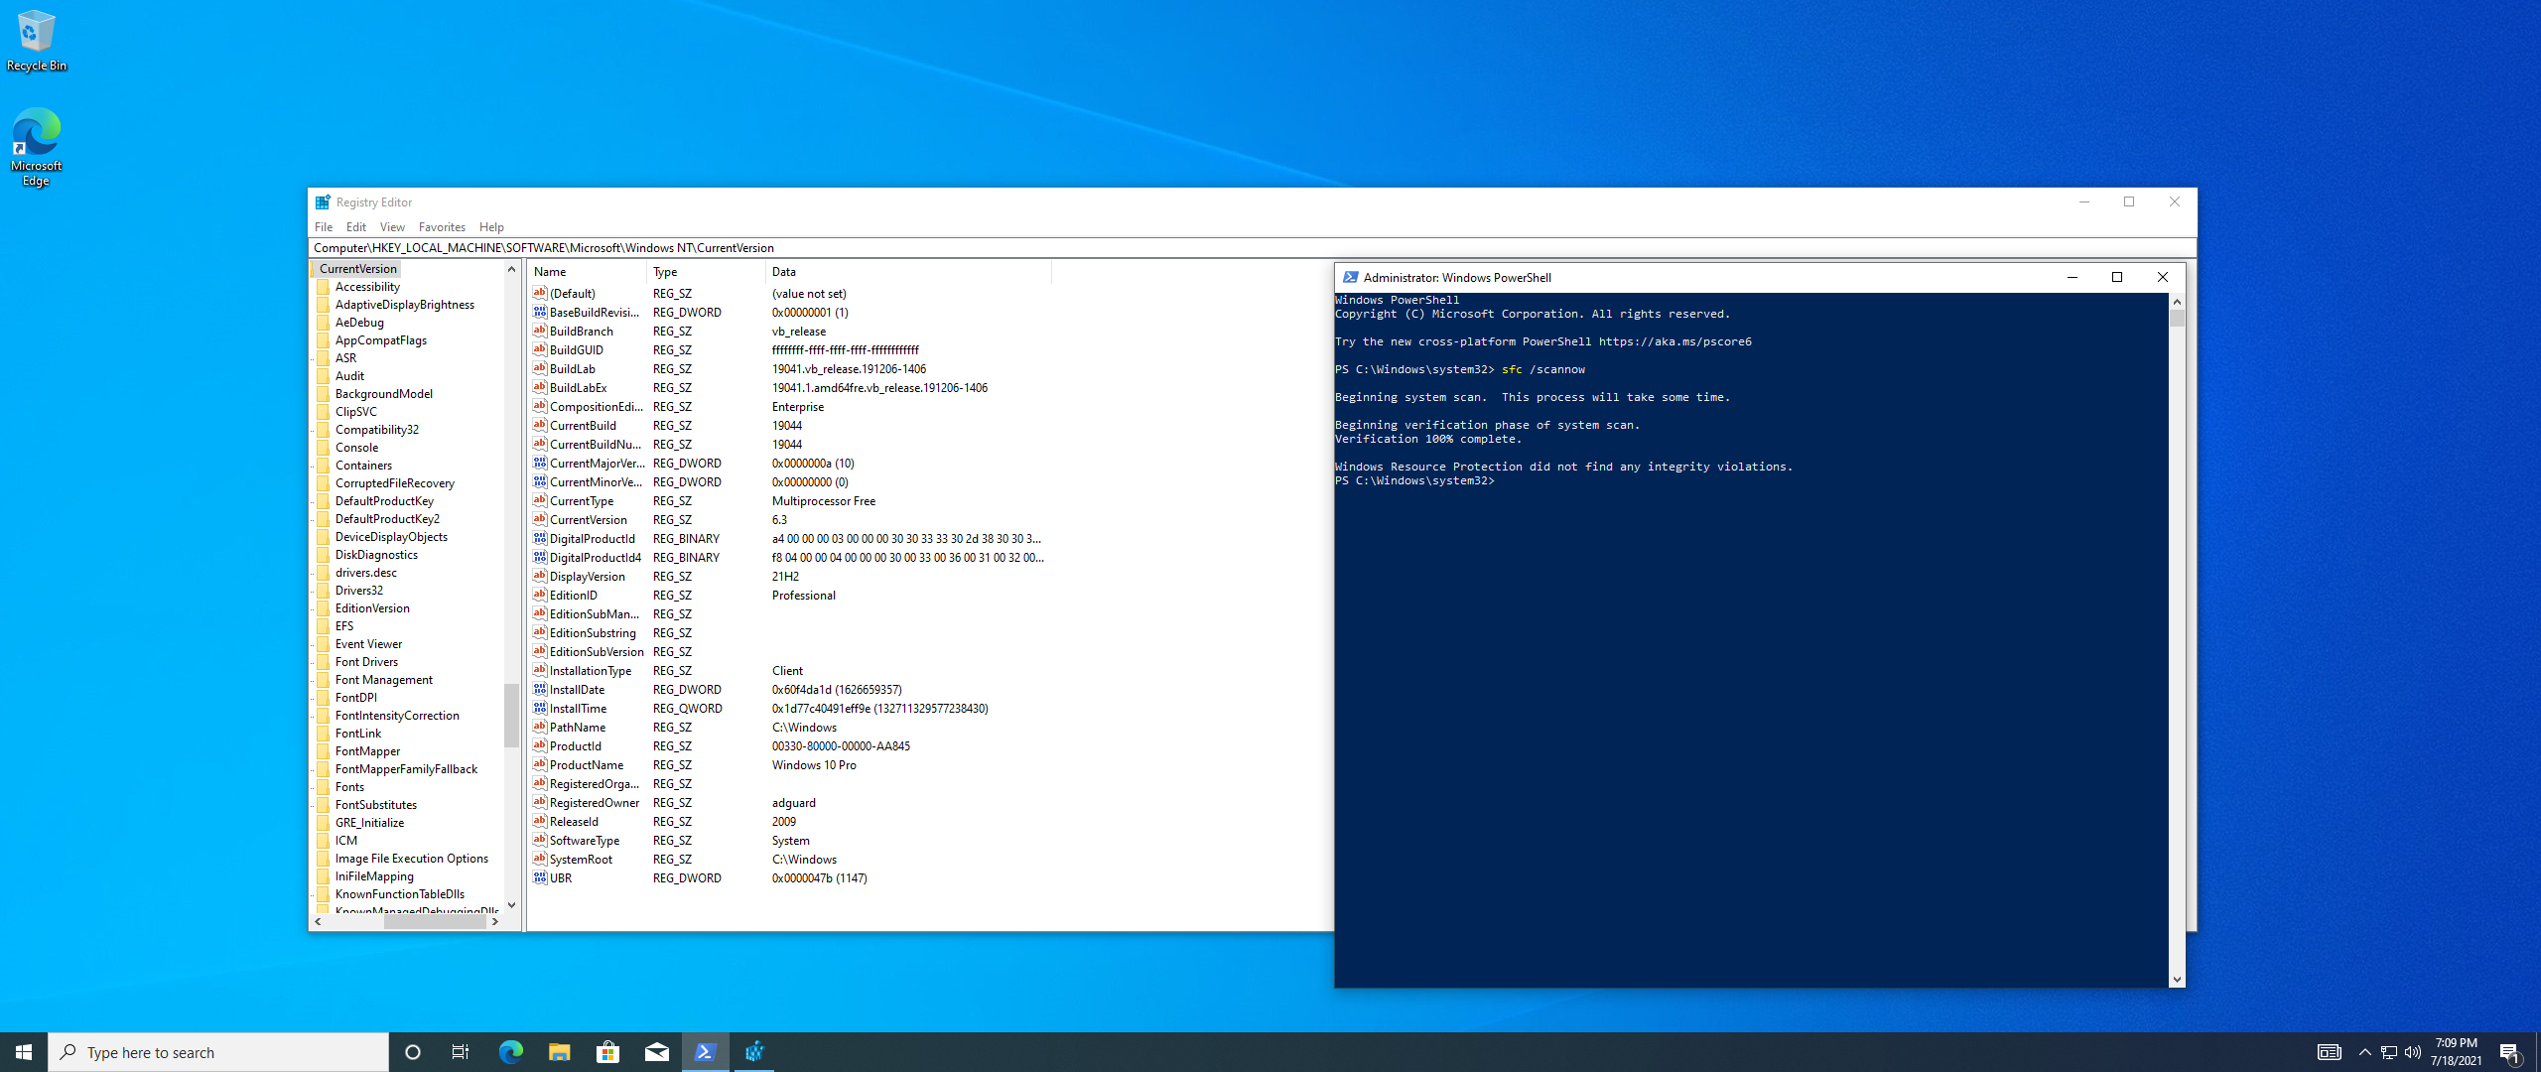Open the Mail app from the taskbar
This screenshot has width=2541, height=1072.
point(656,1052)
